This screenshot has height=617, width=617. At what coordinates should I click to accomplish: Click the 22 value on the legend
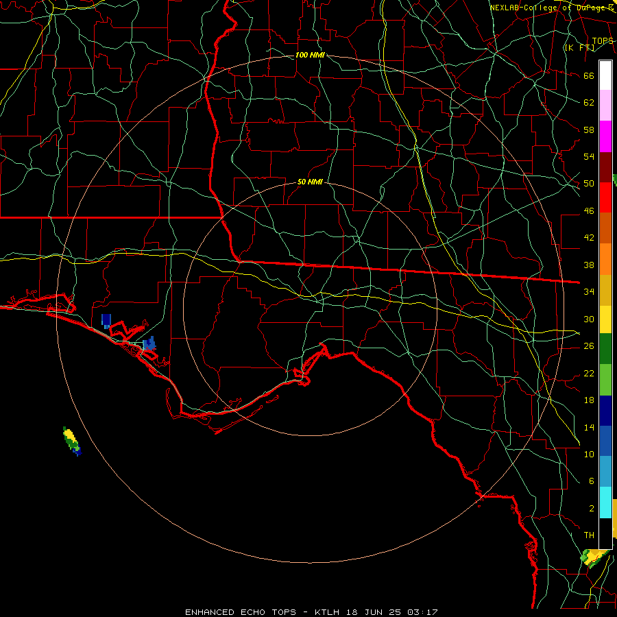[x=589, y=374]
